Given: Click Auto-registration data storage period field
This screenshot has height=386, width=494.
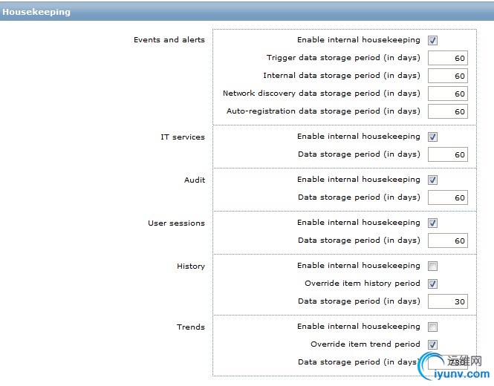Looking at the screenshot, I should pos(448,111).
